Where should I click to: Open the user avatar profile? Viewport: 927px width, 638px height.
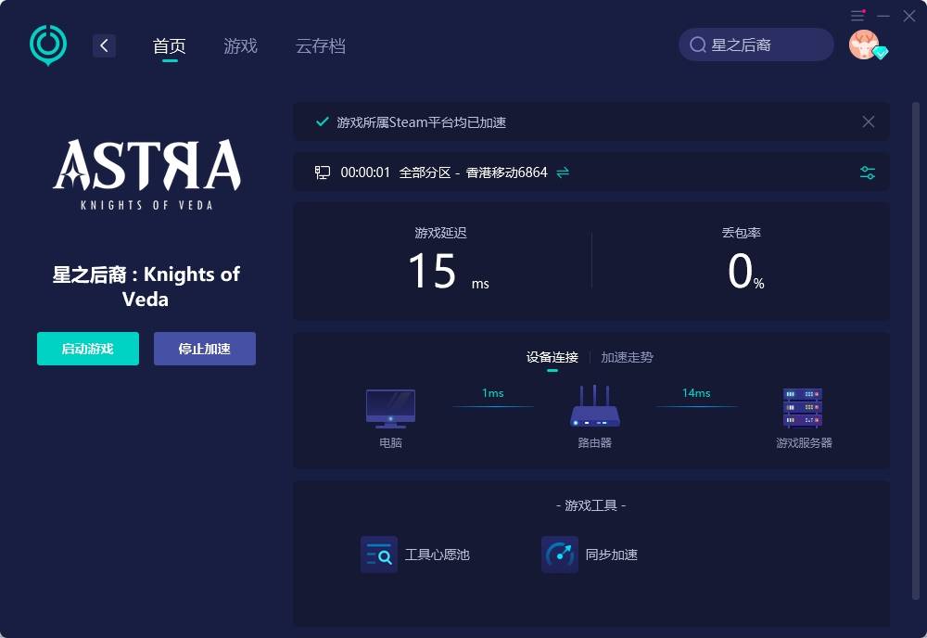coord(864,45)
